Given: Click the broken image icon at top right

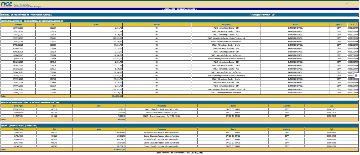Looking at the screenshot, I should [347, 3].
